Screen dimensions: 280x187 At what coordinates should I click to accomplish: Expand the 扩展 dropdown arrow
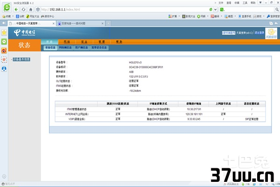click(179, 16)
